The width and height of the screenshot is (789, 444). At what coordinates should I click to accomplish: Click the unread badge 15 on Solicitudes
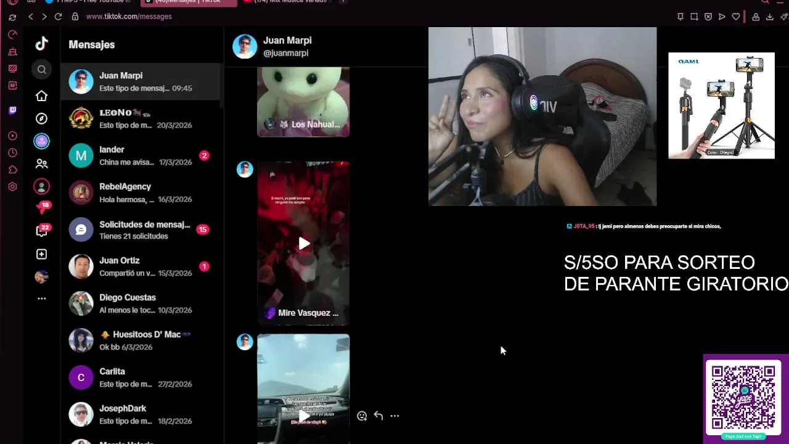(203, 229)
